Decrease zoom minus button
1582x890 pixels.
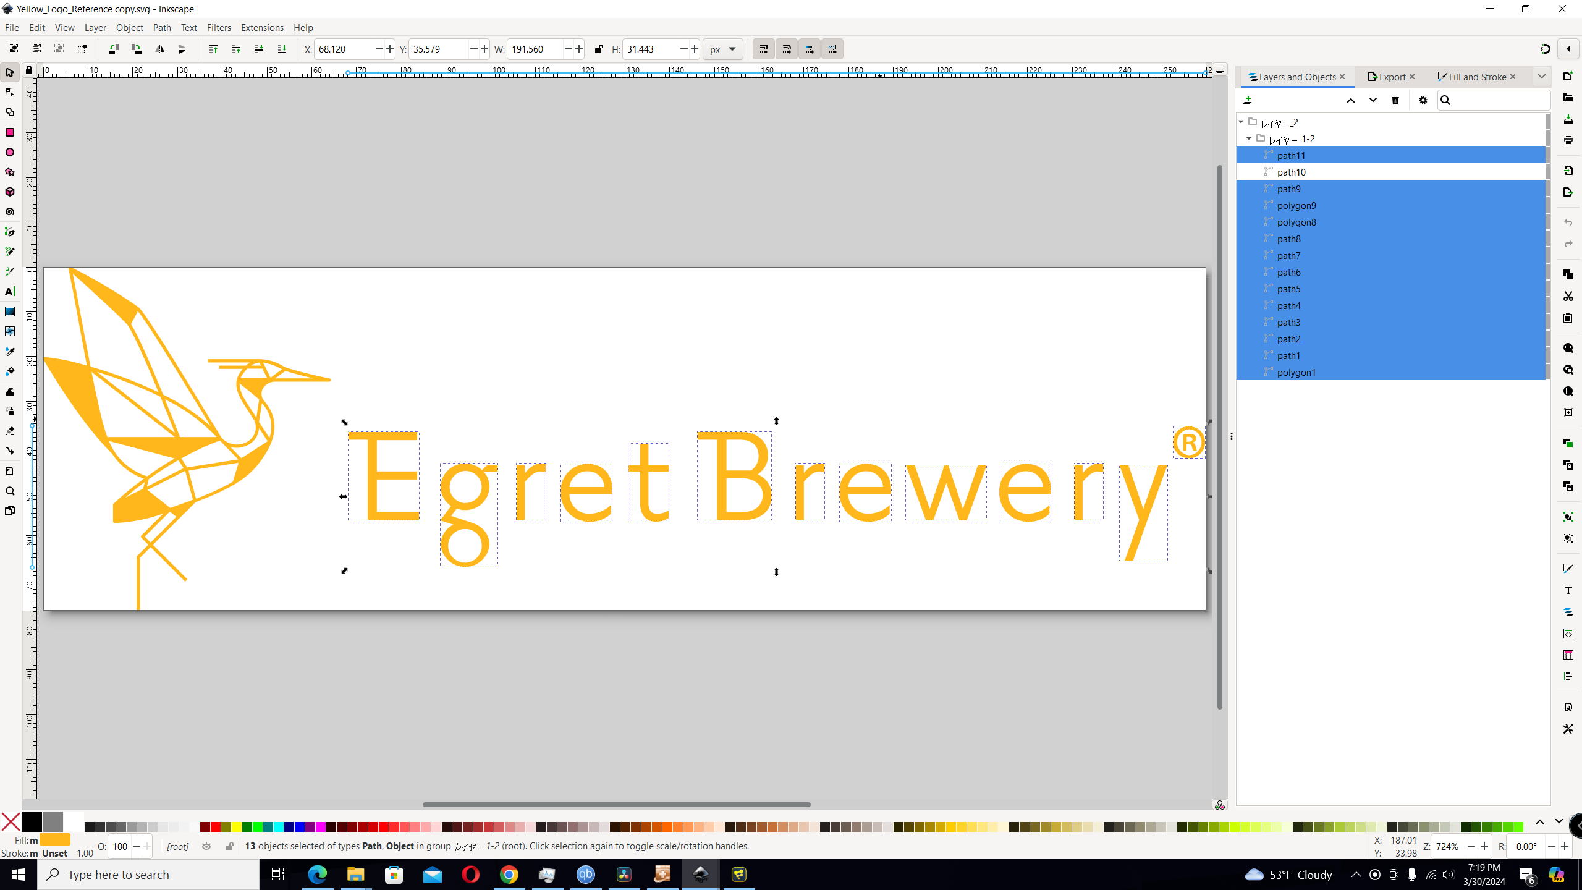[x=1471, y=846]
